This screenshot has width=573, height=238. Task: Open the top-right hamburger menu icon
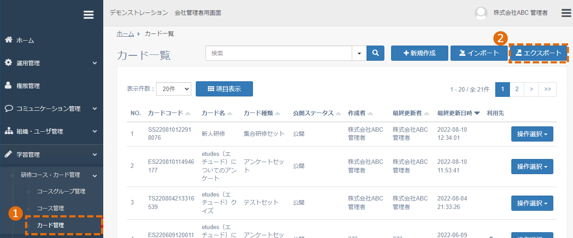(x=566, y=13)
